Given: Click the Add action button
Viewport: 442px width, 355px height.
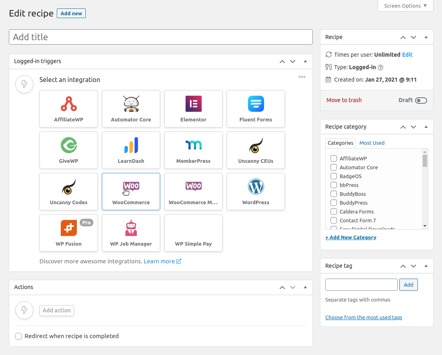Looking at the screenshot, I should coord(57,310).
